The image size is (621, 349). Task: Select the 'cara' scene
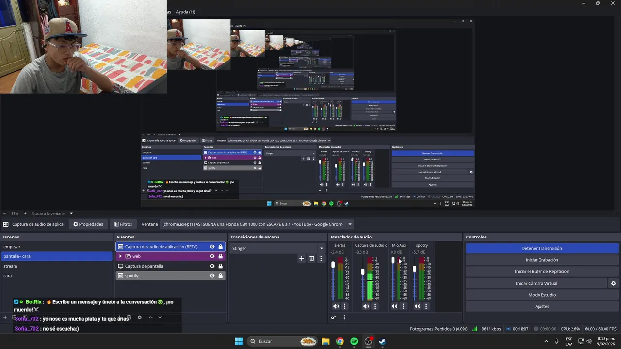coord(56,276)
